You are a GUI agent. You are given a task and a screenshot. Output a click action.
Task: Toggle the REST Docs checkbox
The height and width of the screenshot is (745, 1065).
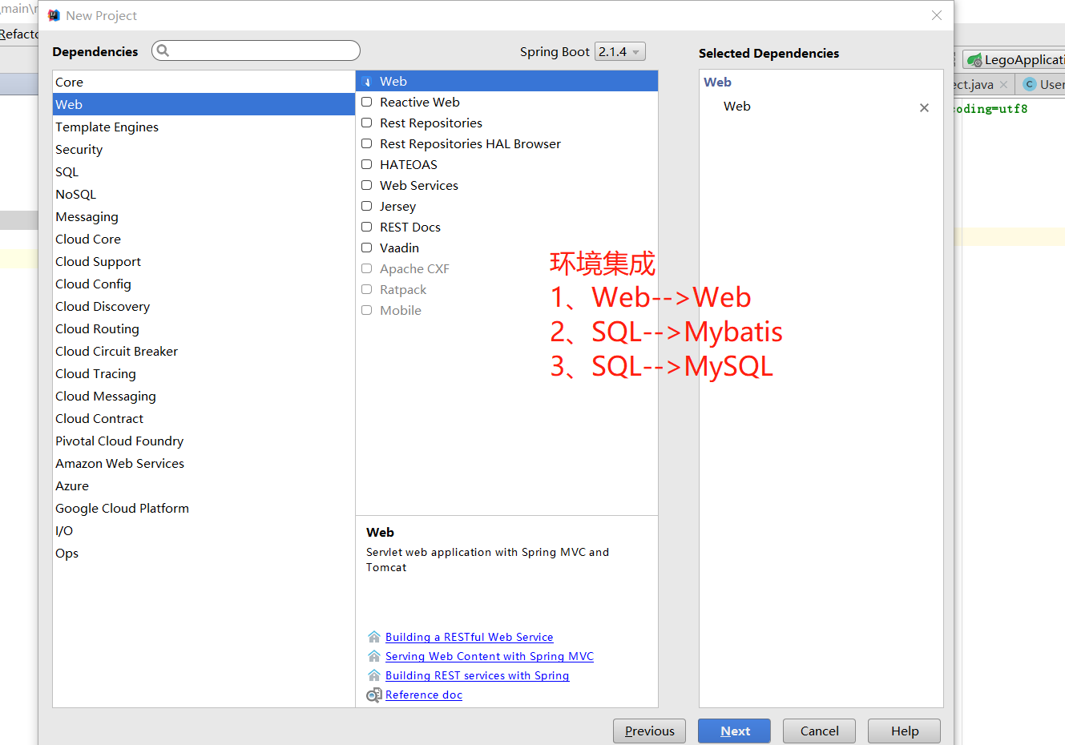pyautogui.click(x=367, y=227)
